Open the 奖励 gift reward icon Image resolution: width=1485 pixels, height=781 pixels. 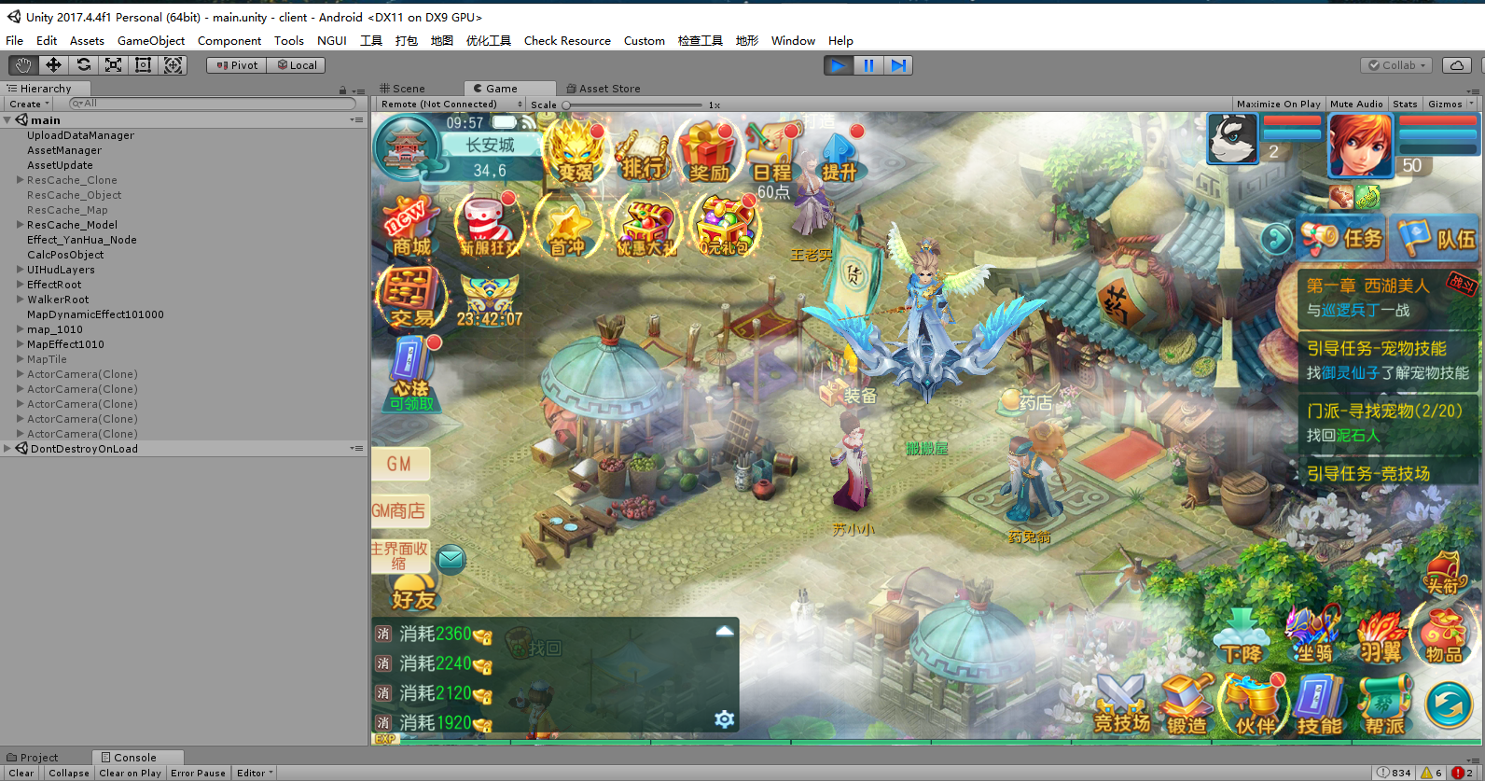click(709, 154)
